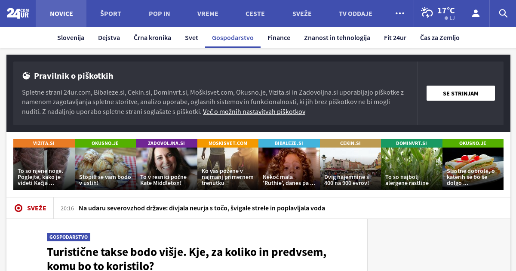This screenshot has width=516, height=271.
Task: Go to the Finance subsection
Action: (279, 37)
